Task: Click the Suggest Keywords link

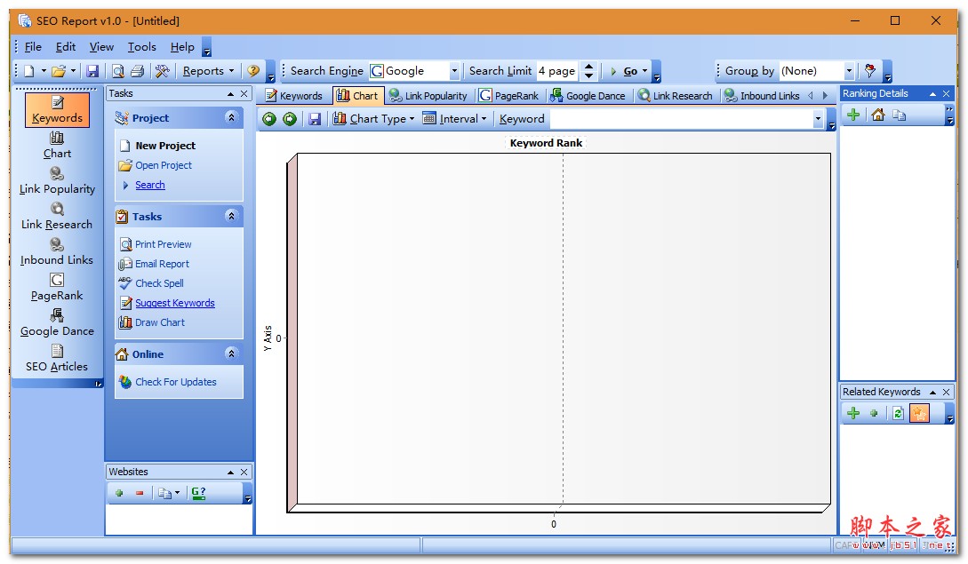Action: (175, 303)
